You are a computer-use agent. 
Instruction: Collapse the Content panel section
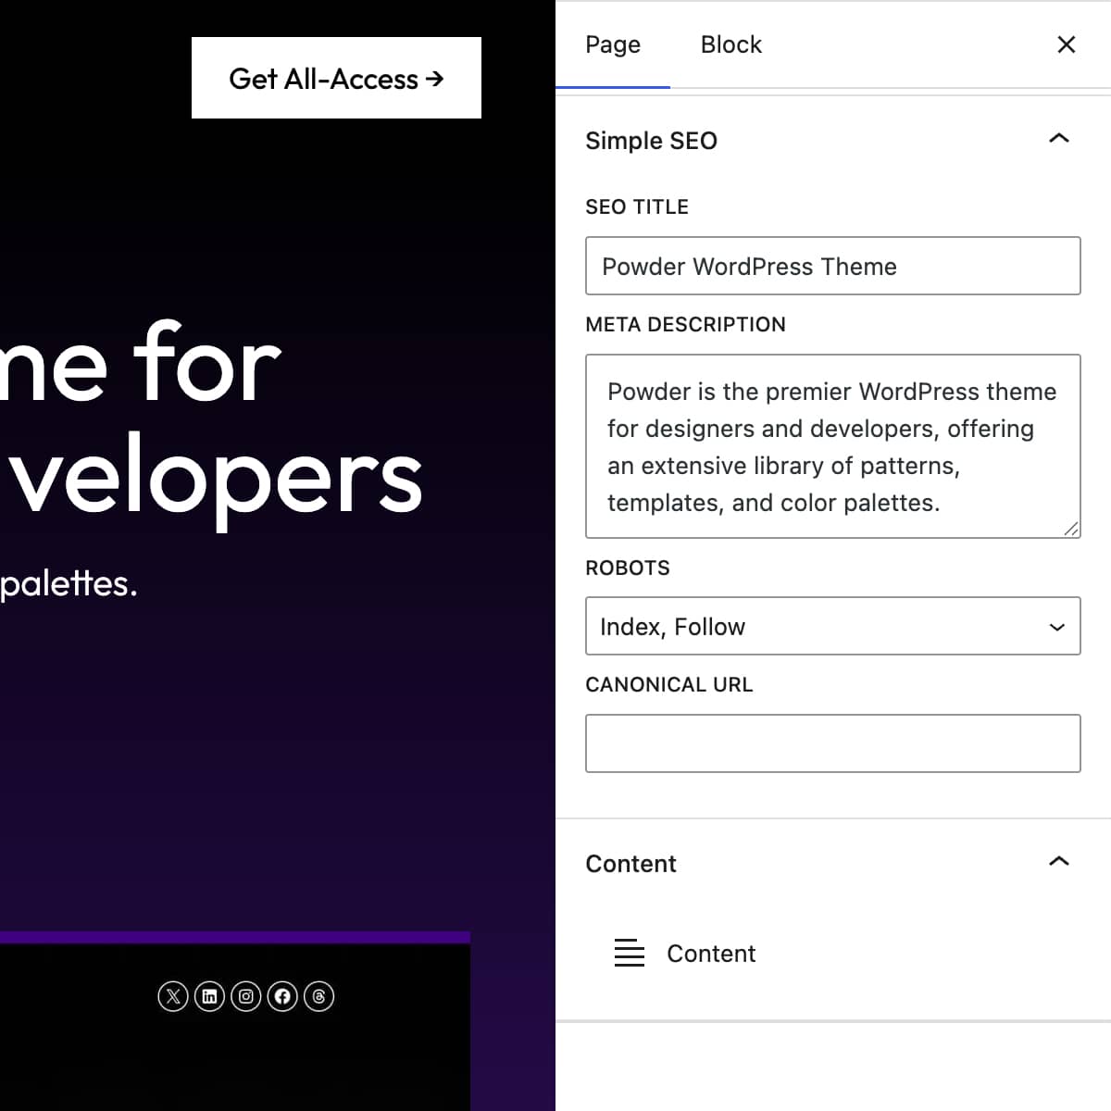point(1058,862)
